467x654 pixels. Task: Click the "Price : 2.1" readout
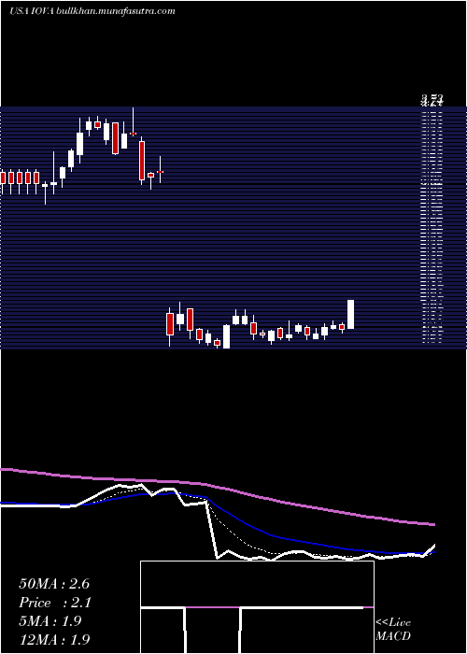pos(55,603)
